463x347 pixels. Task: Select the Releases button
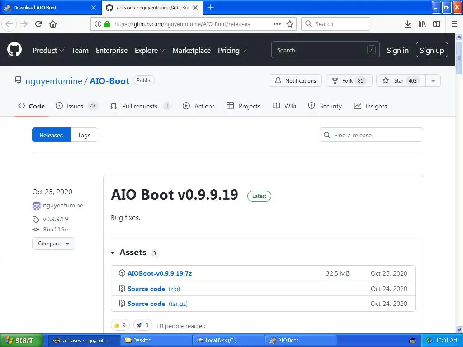coord(52,135)
